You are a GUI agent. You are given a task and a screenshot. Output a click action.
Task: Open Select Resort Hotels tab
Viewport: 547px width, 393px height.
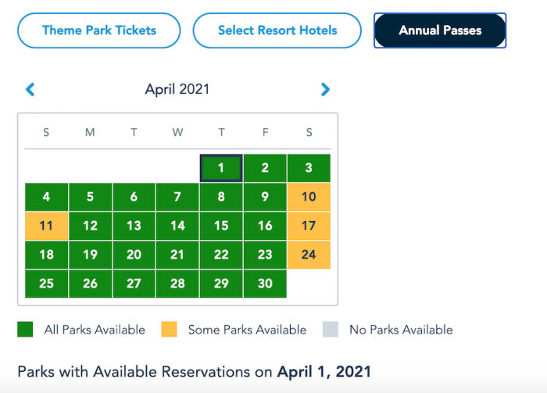click(x=277, y=31)
